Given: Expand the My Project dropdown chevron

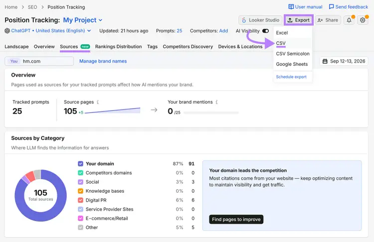Looking at the screenshot, I should click(100, 20).
